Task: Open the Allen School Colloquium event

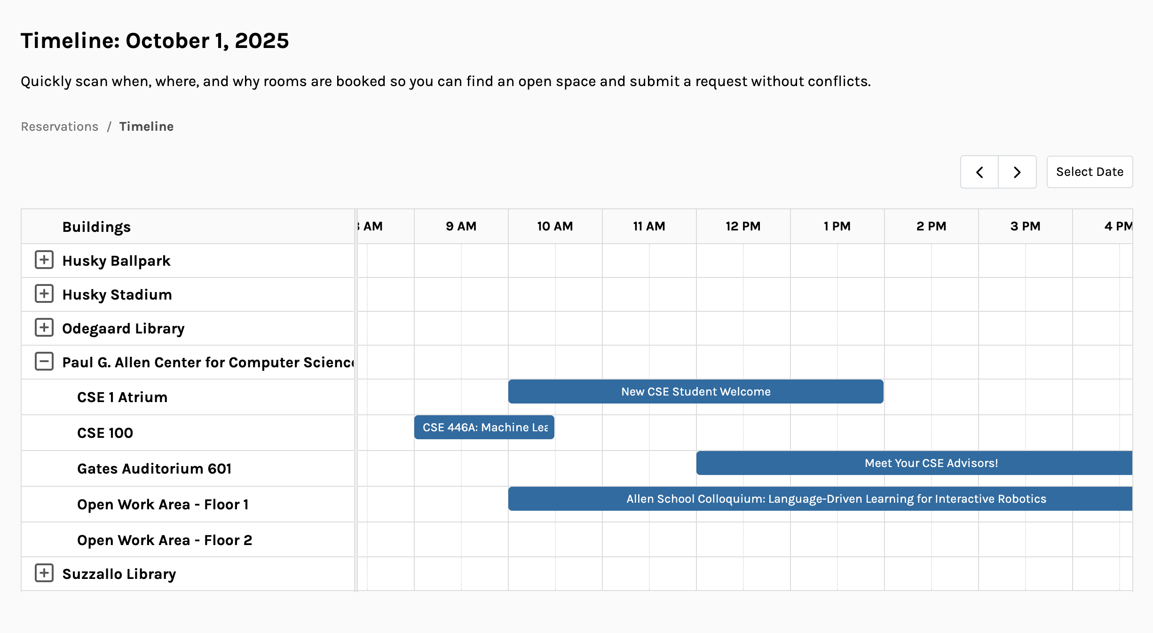Action: (820, 499)
